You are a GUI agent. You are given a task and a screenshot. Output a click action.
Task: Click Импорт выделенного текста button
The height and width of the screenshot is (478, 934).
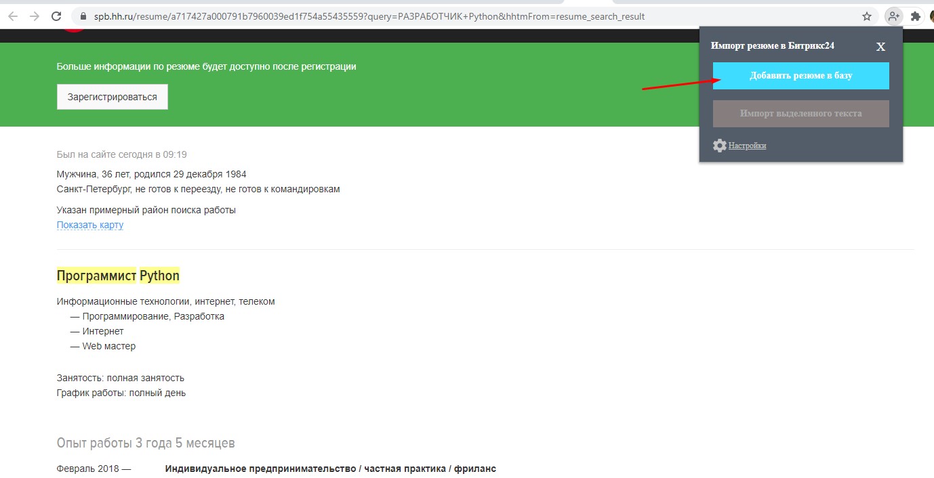pyautogui.click(x=800, y=114)
